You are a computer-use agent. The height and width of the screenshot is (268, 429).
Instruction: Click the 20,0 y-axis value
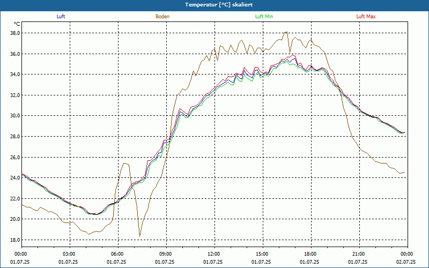pyautogui.click(x=15, y=219)
